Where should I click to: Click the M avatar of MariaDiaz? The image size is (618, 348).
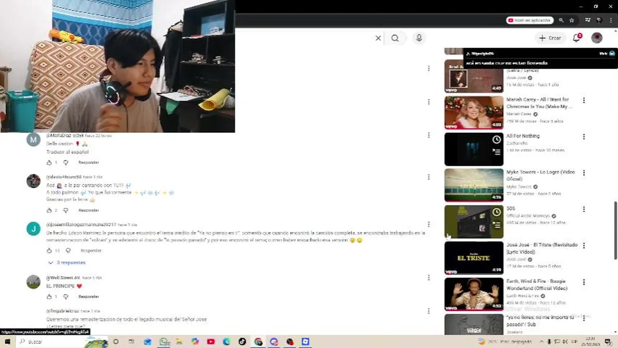click(33, 140)
